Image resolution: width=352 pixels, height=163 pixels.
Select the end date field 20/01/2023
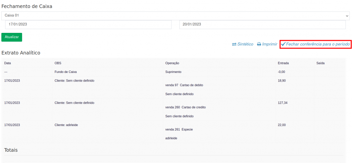point(262,25)
